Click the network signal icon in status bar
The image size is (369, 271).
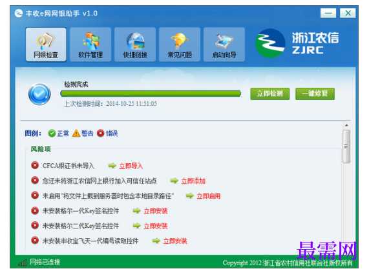tap(23, 263)
